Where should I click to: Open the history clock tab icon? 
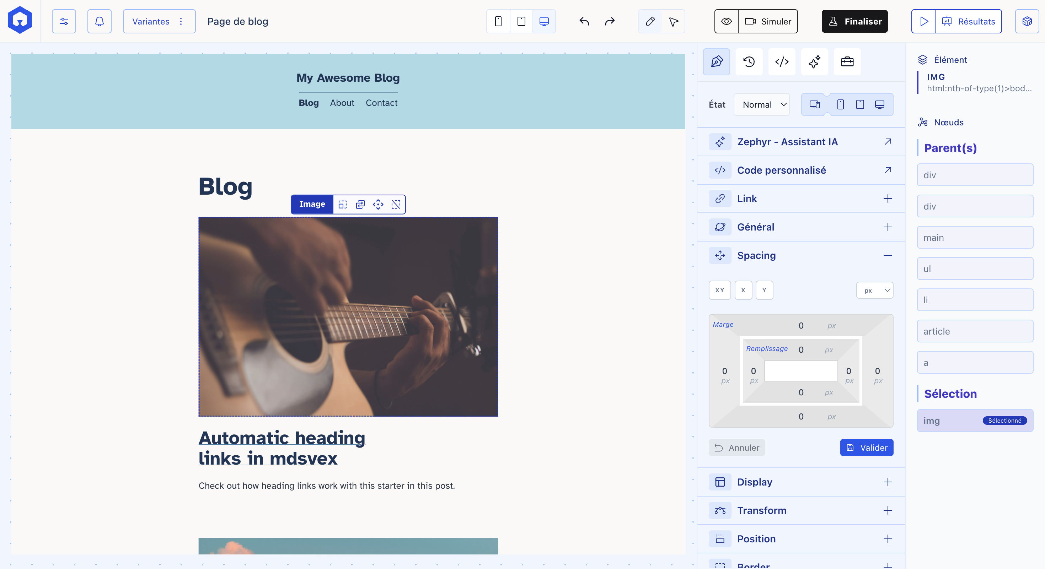pos(749,61)
